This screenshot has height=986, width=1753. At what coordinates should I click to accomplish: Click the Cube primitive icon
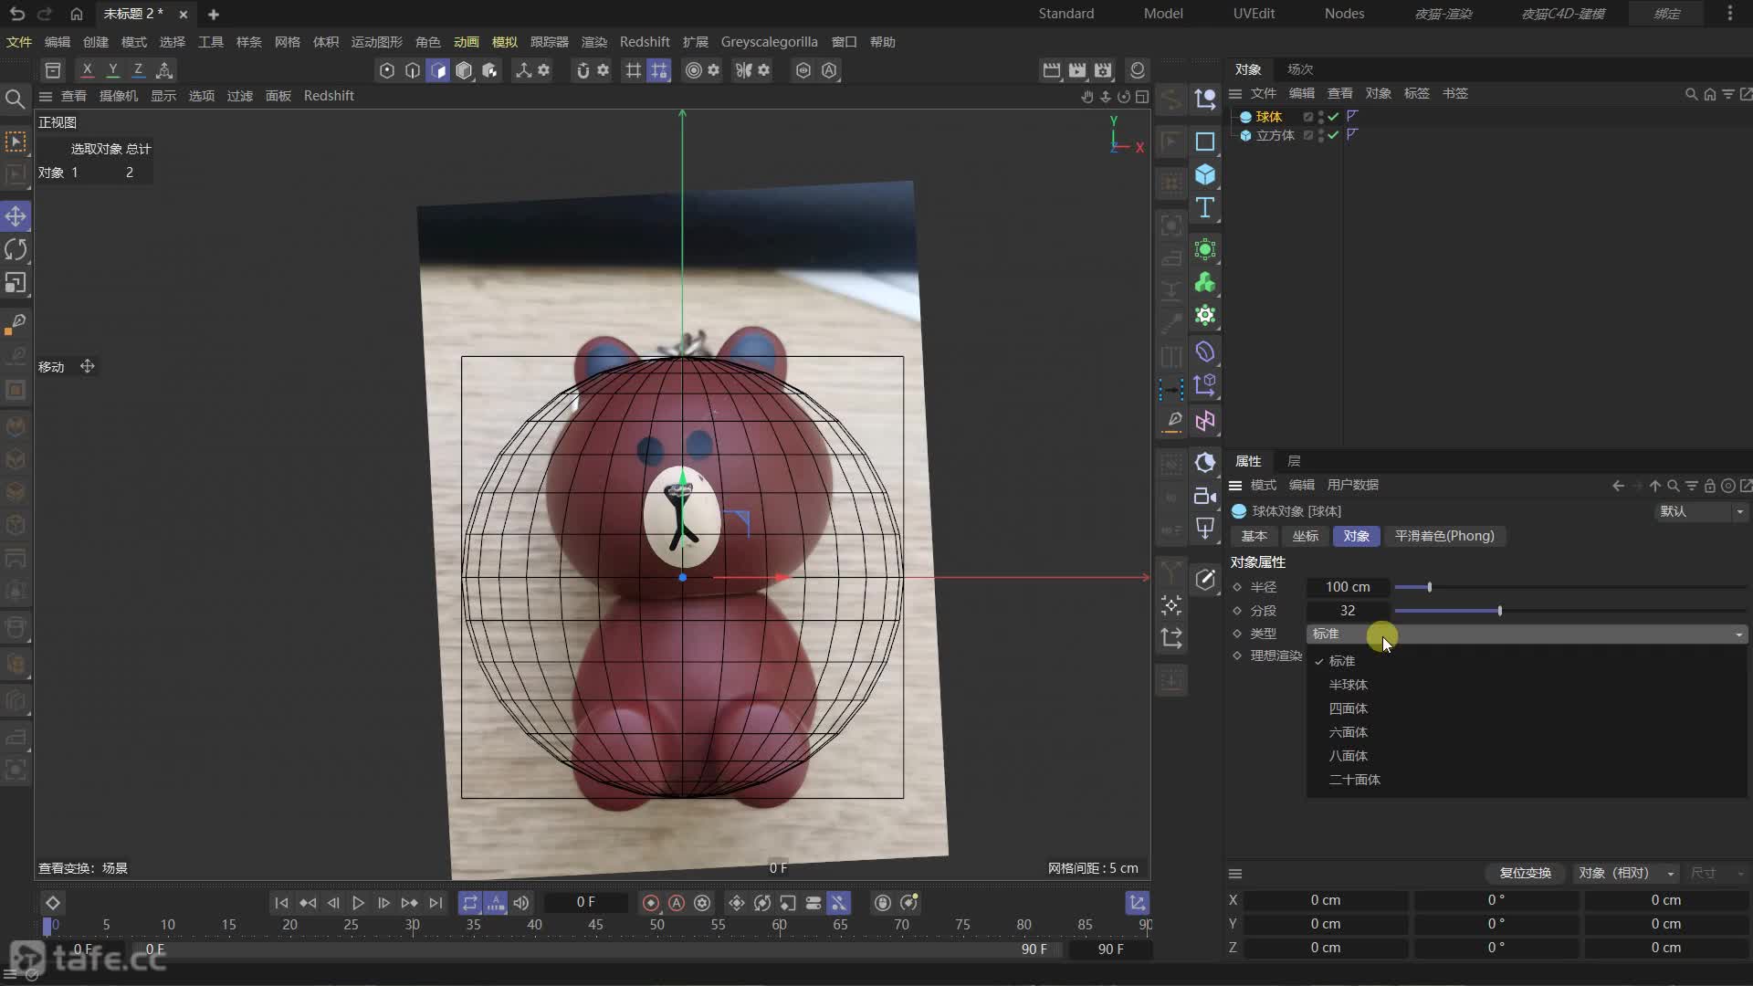click(1205, 174)
